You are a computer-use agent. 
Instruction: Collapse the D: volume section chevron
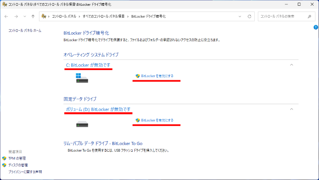291,109
